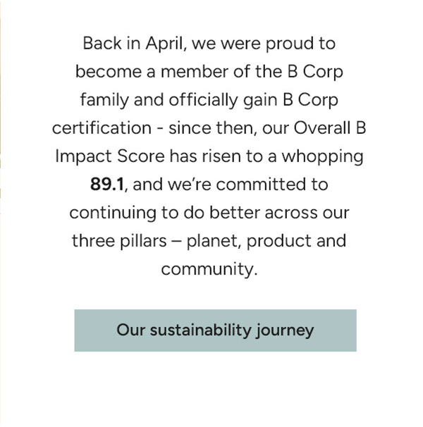Click 'three pillars' in the paragraph

[119, 241]
